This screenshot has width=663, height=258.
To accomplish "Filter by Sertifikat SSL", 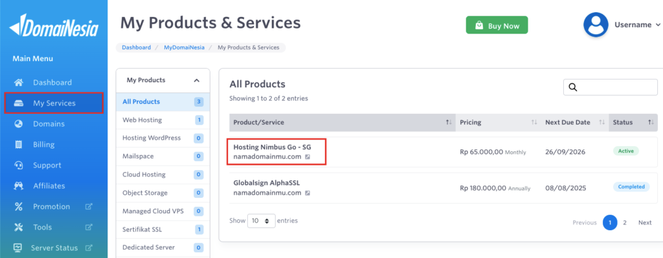I will (x=163, y=230).
